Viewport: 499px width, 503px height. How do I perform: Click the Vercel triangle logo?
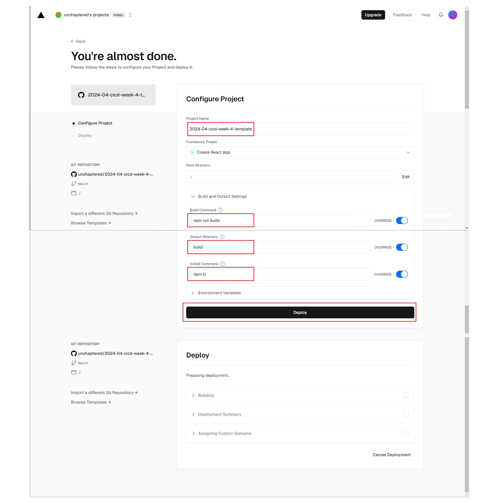pos(41,15)
